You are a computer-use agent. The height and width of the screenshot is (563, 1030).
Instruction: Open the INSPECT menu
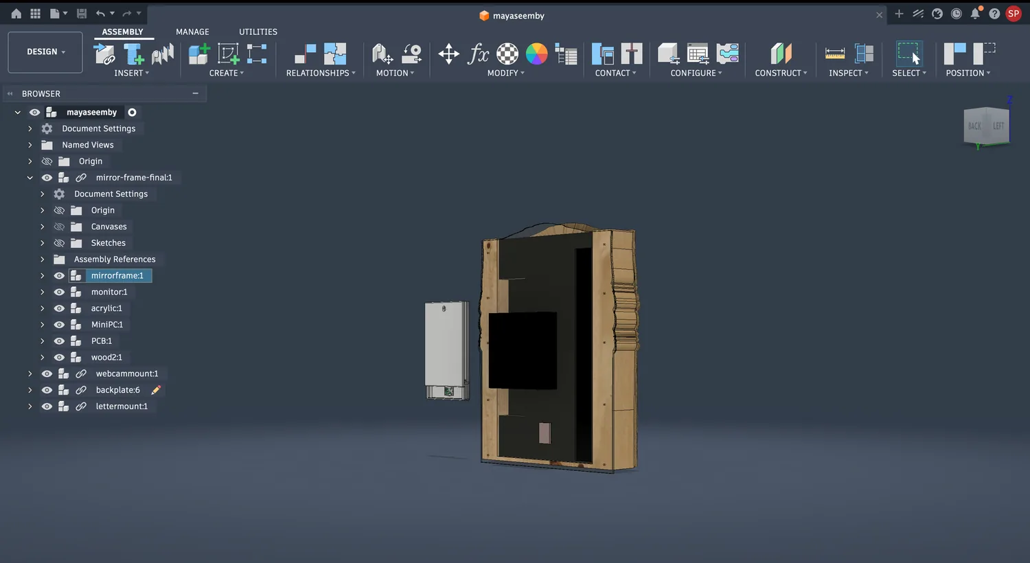[848, 73]
